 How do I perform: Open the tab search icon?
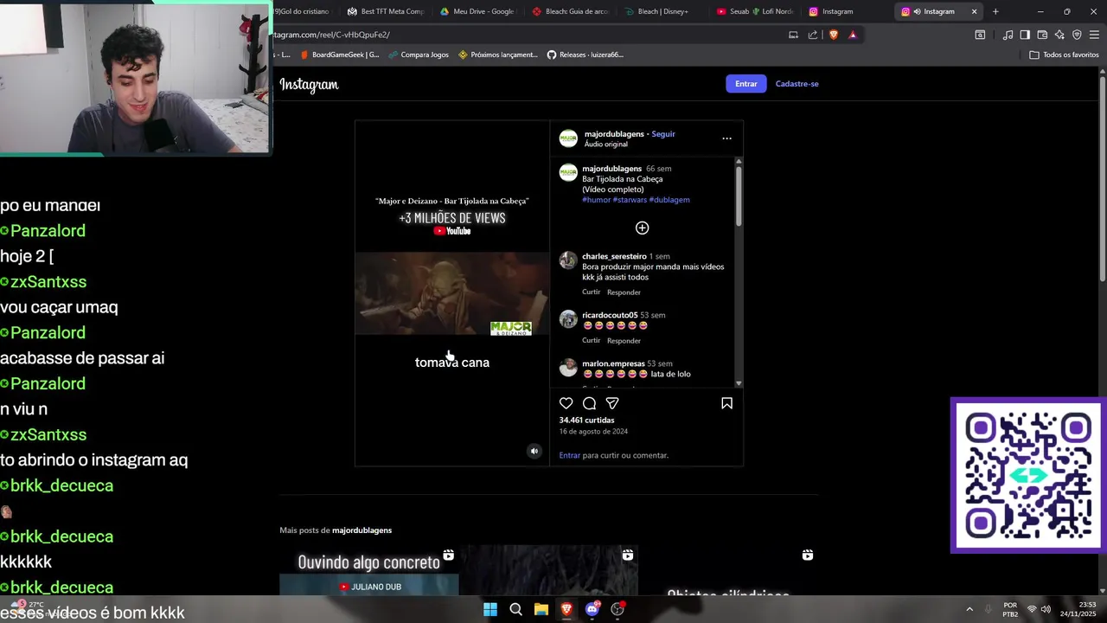coord(980,35)
